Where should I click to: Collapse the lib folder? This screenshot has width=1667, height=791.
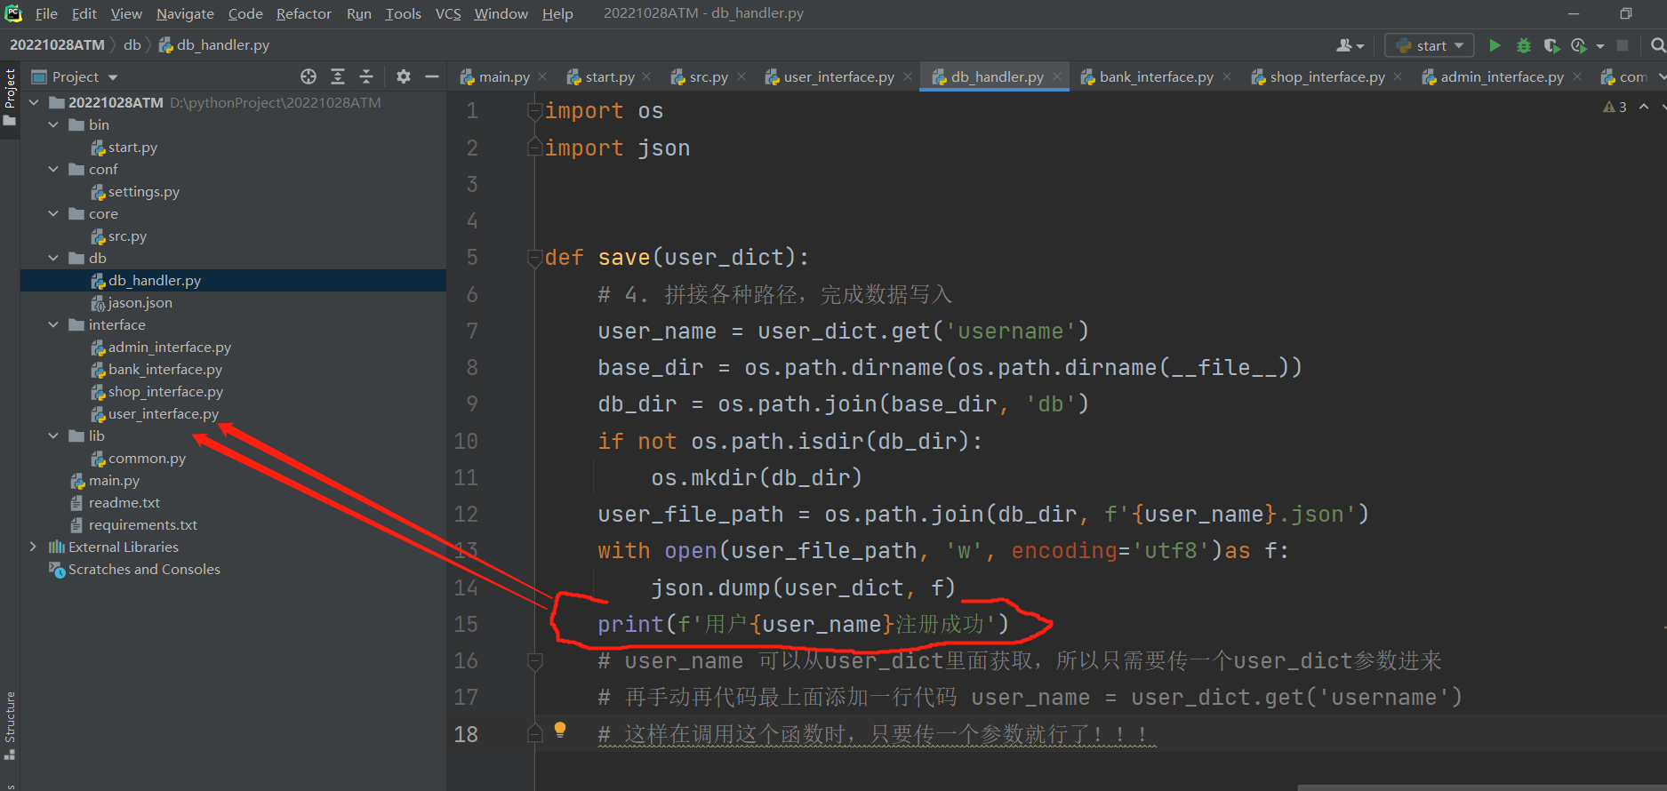click(53, 435)
